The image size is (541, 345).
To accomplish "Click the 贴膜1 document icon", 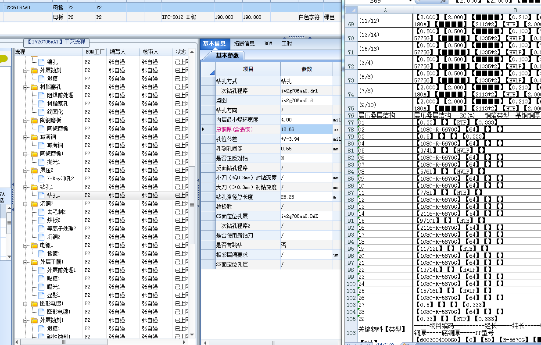I will [x=42, y=278].
